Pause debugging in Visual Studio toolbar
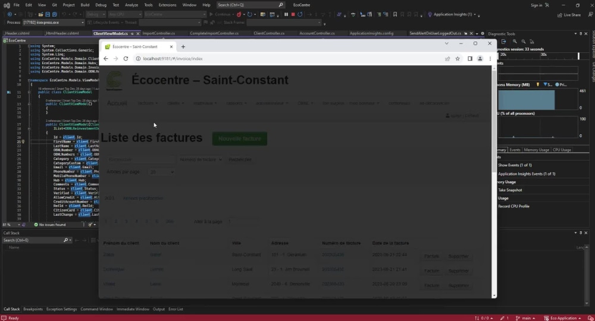The width and height of the screenshot is (595, 321). pos(286,14)
